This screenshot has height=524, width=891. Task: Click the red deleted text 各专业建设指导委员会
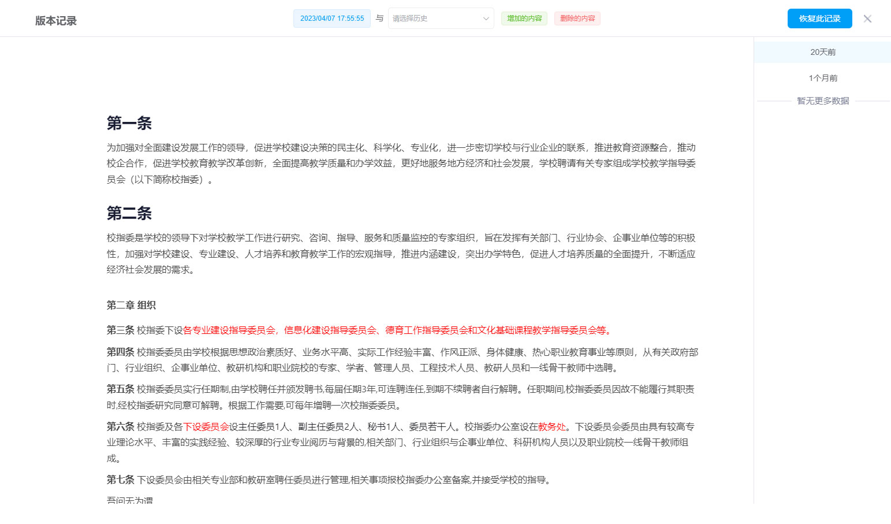(229, 330)
